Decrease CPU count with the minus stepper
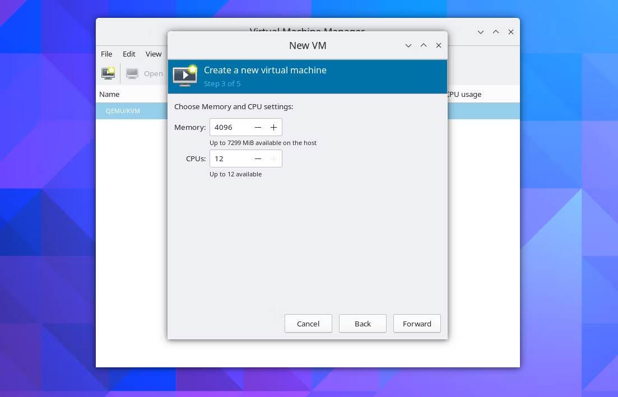This screenshot has height=397, width=618. click(258, 158)
